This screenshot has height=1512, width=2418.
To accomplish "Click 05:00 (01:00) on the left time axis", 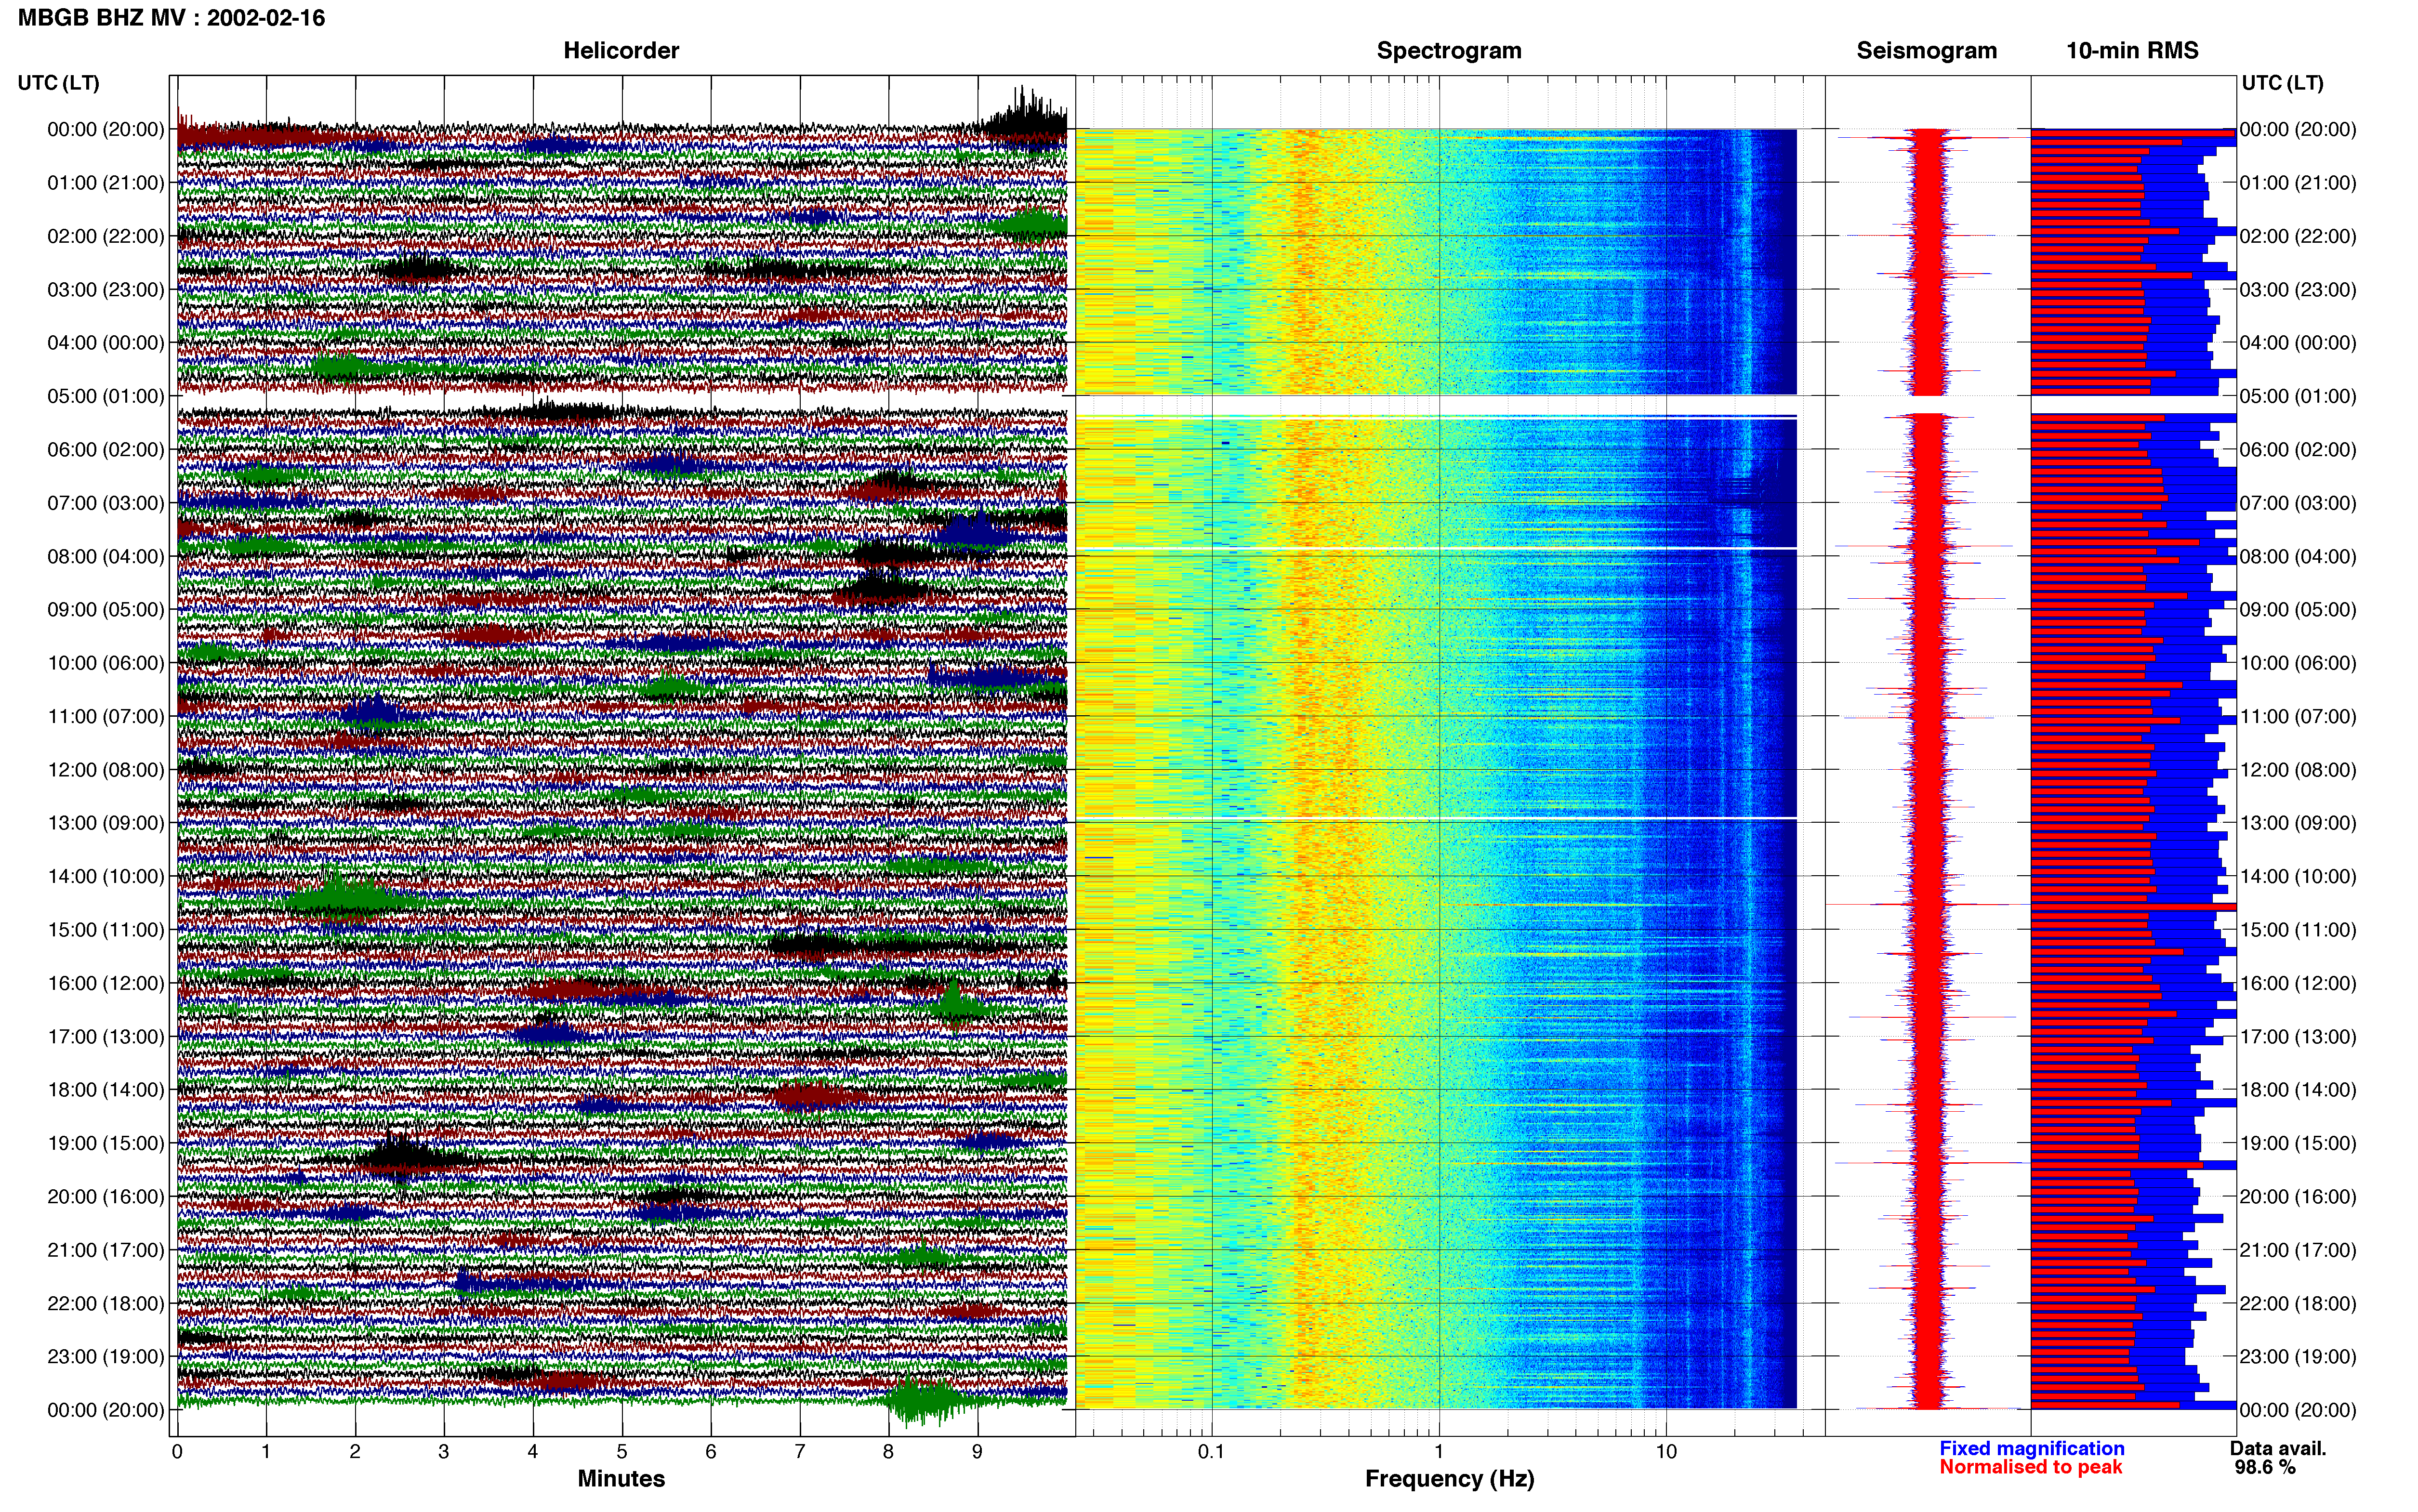I will (106, 396).
